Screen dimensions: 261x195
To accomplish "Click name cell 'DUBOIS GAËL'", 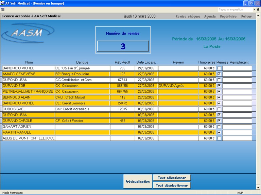I will 29,109.
